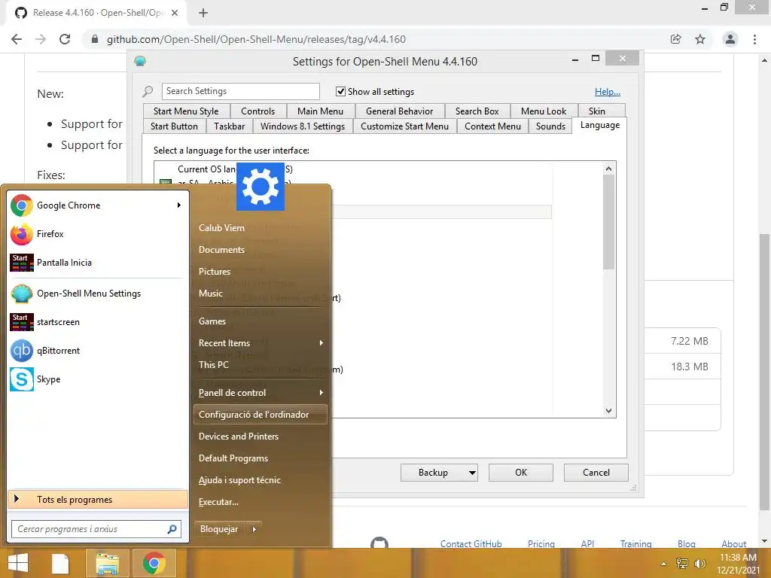Open the Pricing footer link
Viewport: 771px width, 578px height.
[541, 543]
